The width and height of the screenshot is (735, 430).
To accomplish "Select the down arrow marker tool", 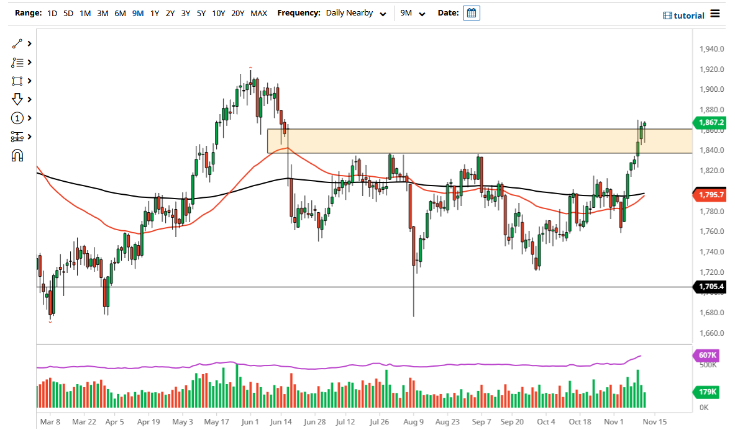I will pyautogui.click(x=17, y=99).
